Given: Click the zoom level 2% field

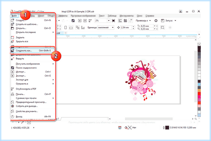Looking at the screenshot, I should point(101,21).
